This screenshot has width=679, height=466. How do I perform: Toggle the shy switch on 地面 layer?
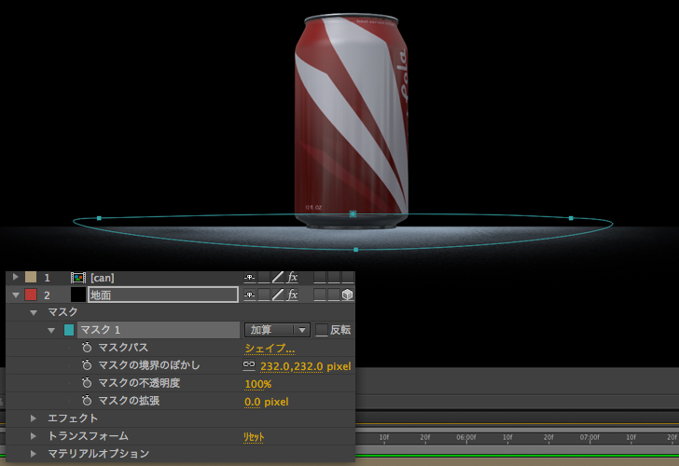point(250,295)
